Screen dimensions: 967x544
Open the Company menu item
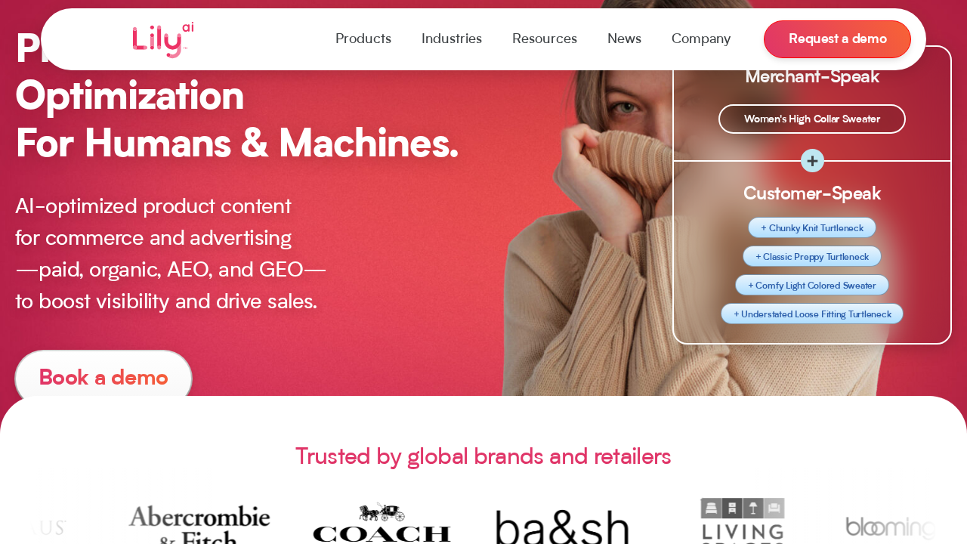point(701,39)
